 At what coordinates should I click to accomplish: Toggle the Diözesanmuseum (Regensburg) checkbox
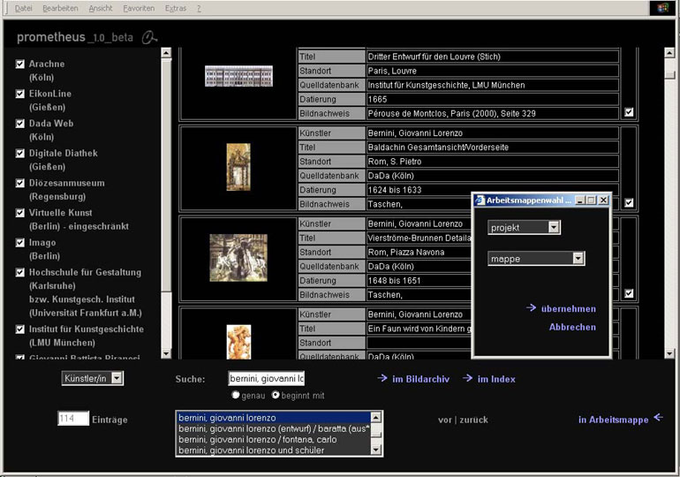20,183
